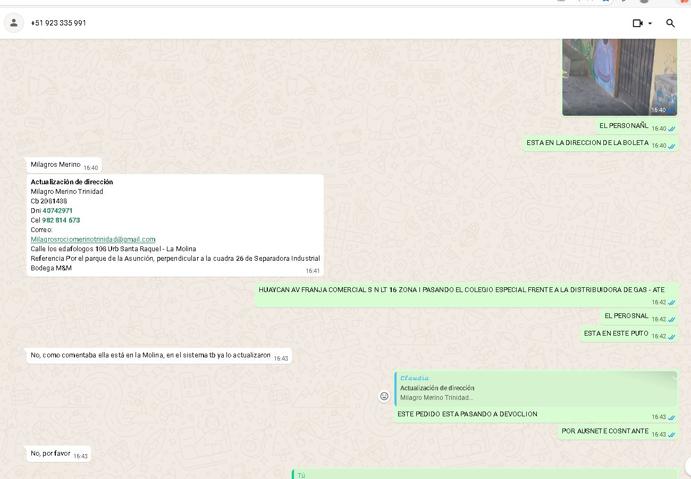The image size is (691, 479).
Task: Click read ticks on 'POR AUSNETE COSNTANTE' message
Action: click(671, 435)
